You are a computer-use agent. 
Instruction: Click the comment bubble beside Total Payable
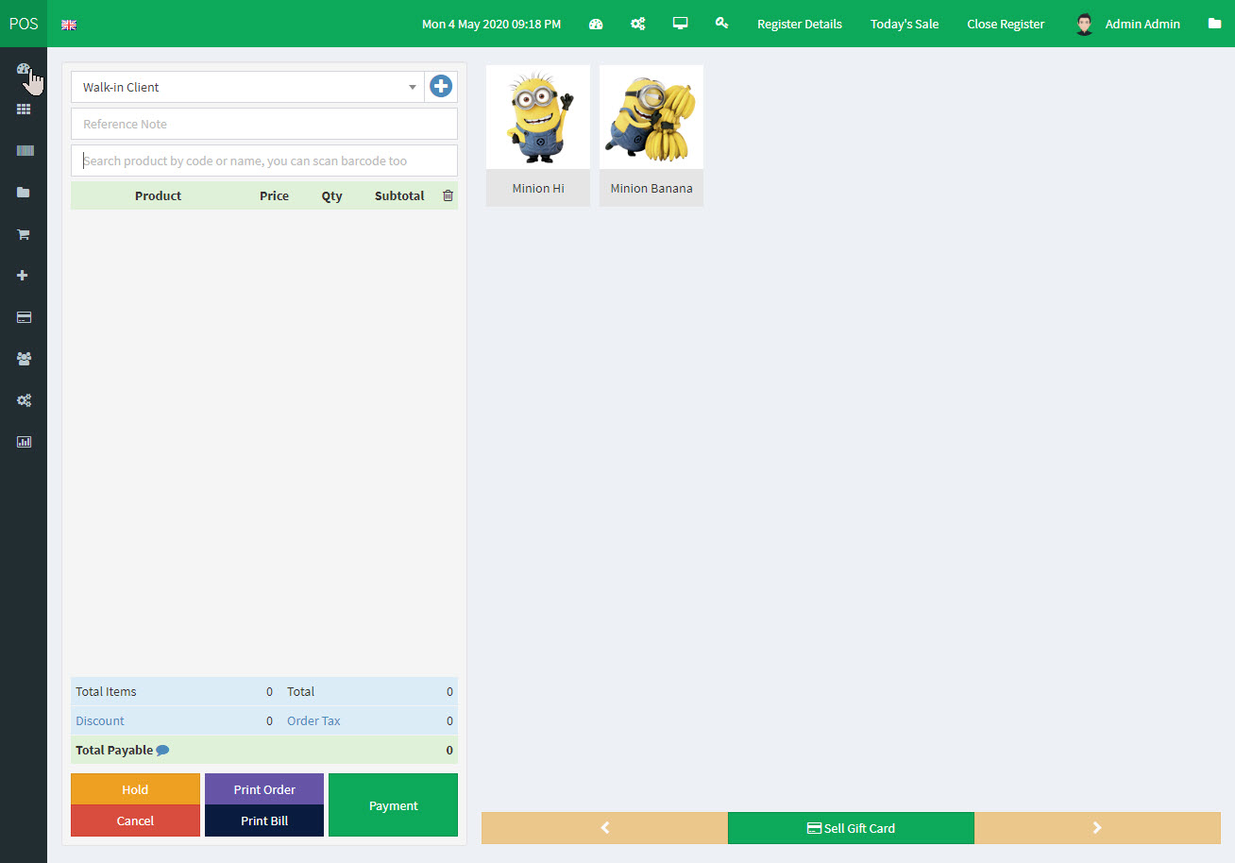click(x=162, y=751)
